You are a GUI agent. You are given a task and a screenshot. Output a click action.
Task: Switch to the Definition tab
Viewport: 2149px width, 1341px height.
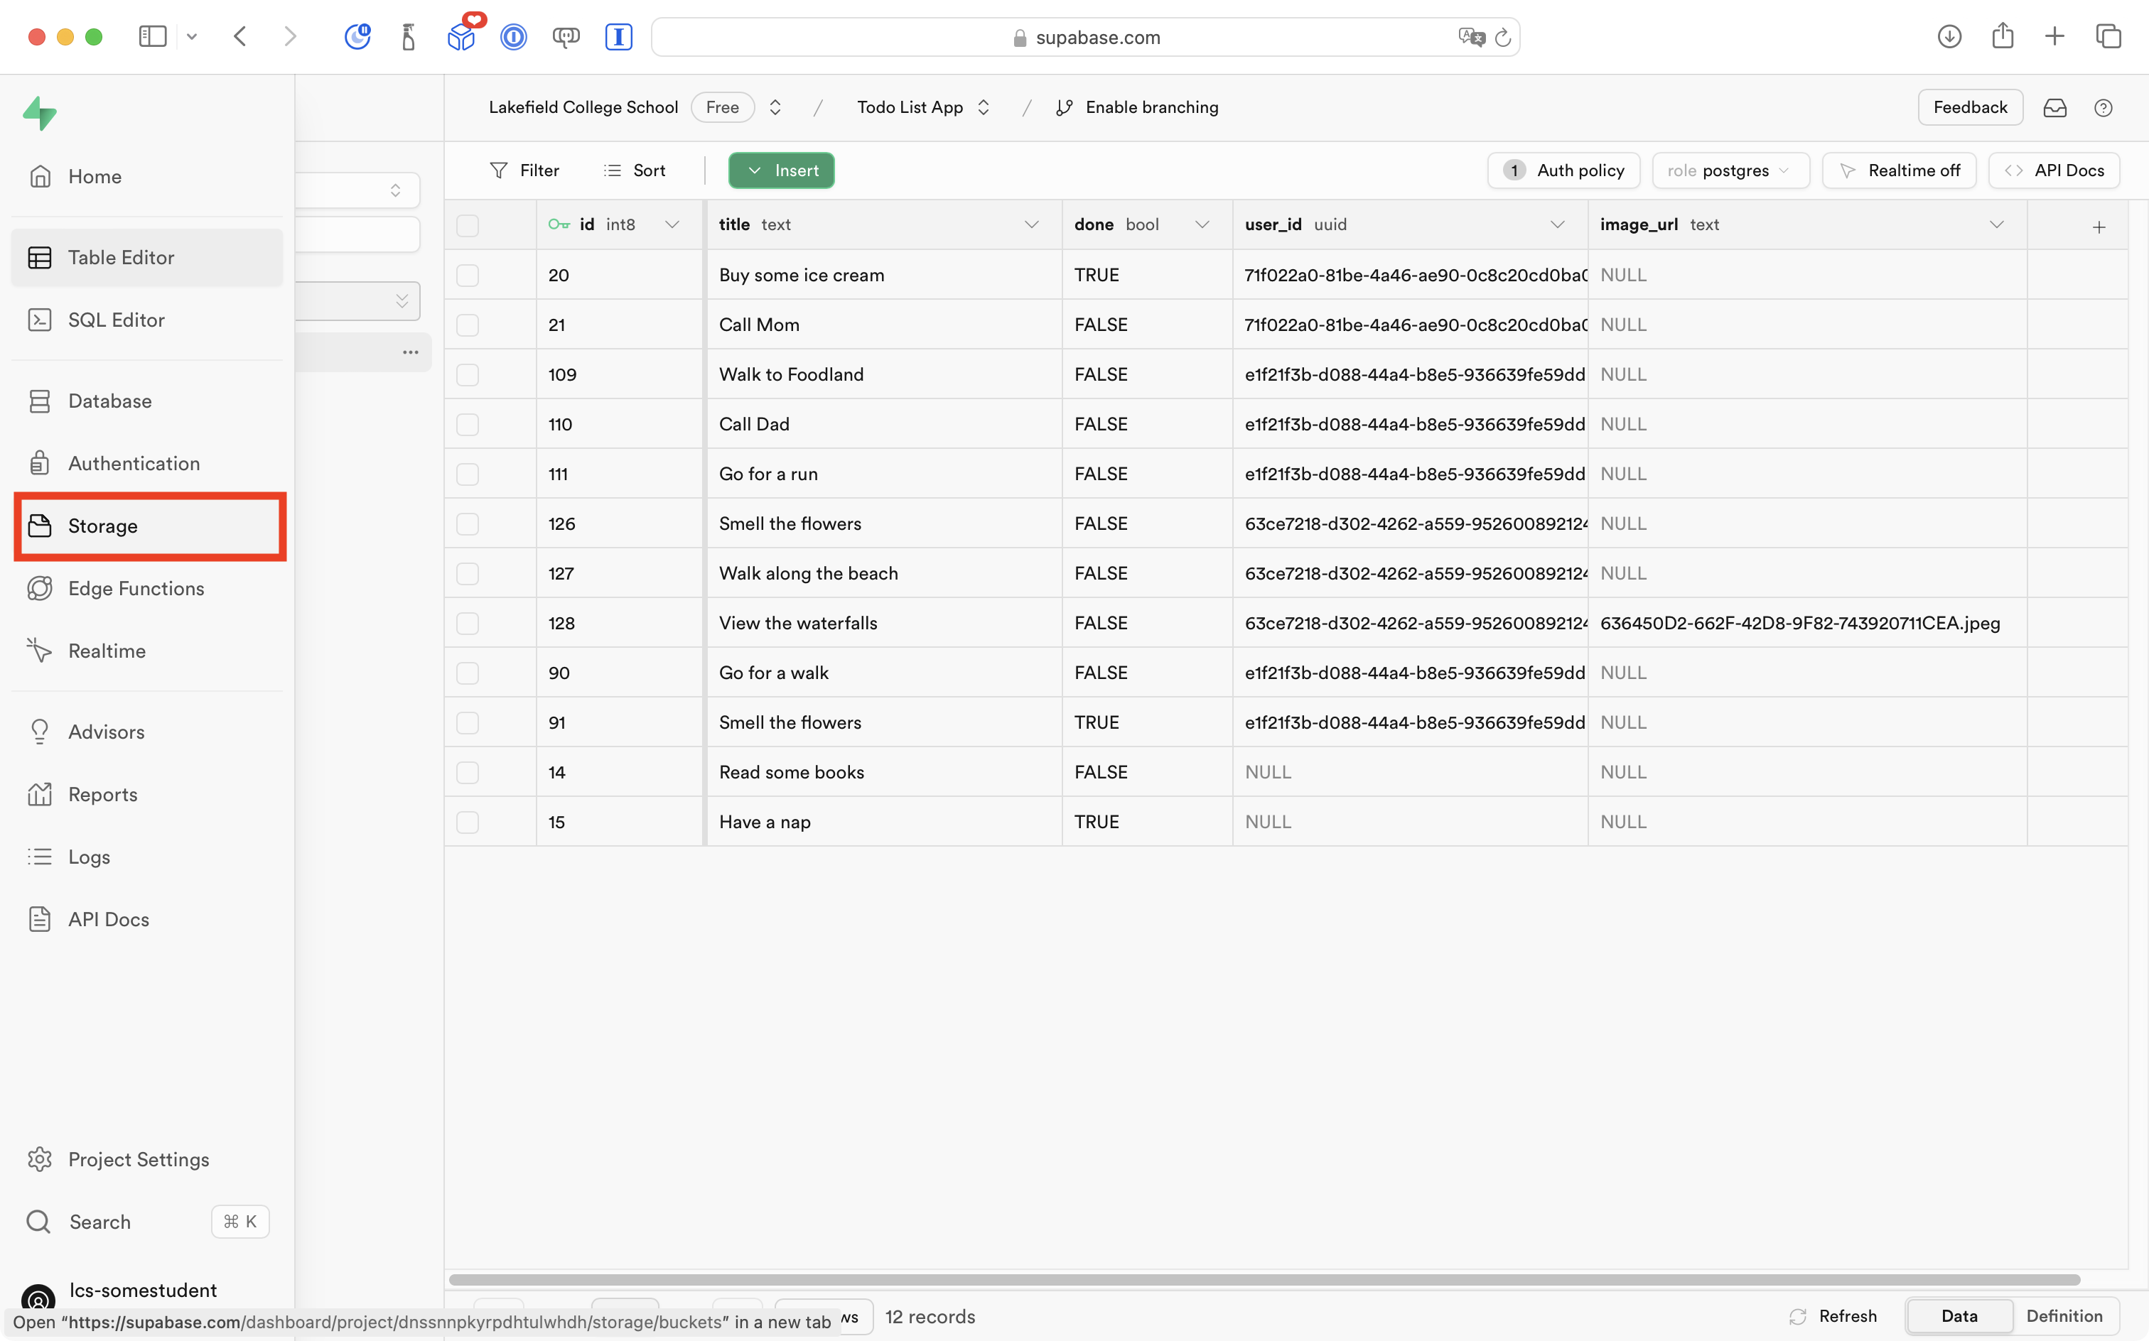pyautogui.click(x=2064, y=1316)
